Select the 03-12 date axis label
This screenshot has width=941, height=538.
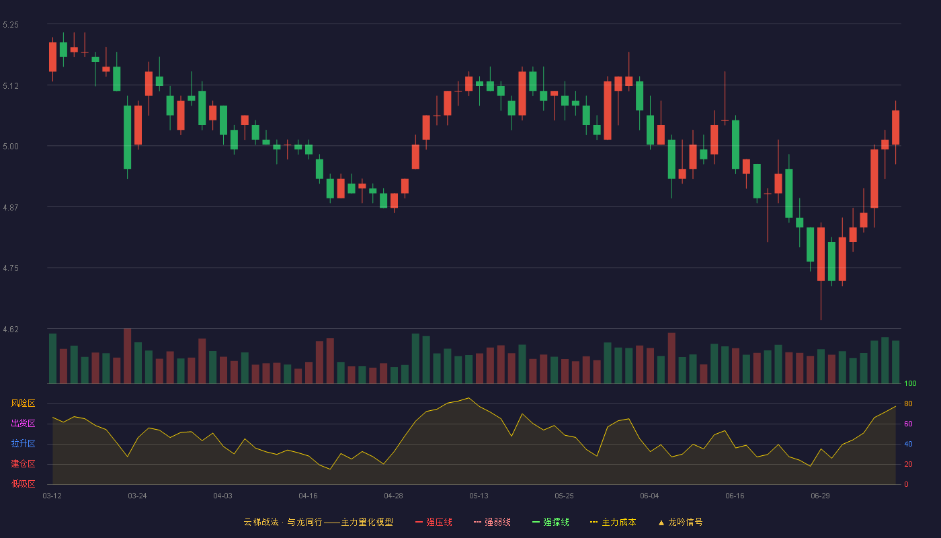(x=52, y=496)
